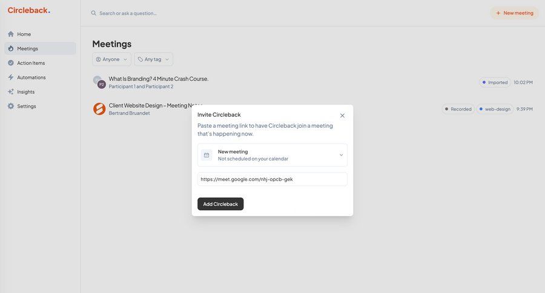
Task: Click the 10:02 PM timestamp
Action: point(523,82)
